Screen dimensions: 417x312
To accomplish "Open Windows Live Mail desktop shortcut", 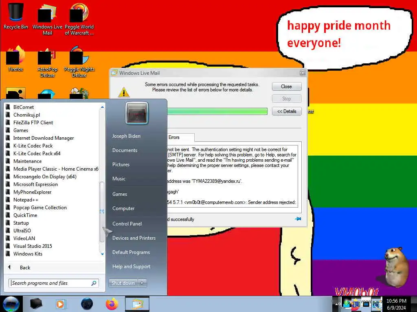I will click(47, 19).
